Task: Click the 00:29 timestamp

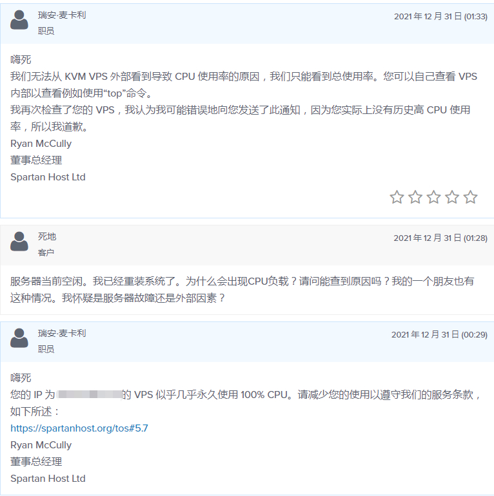Action: point(439,335)
